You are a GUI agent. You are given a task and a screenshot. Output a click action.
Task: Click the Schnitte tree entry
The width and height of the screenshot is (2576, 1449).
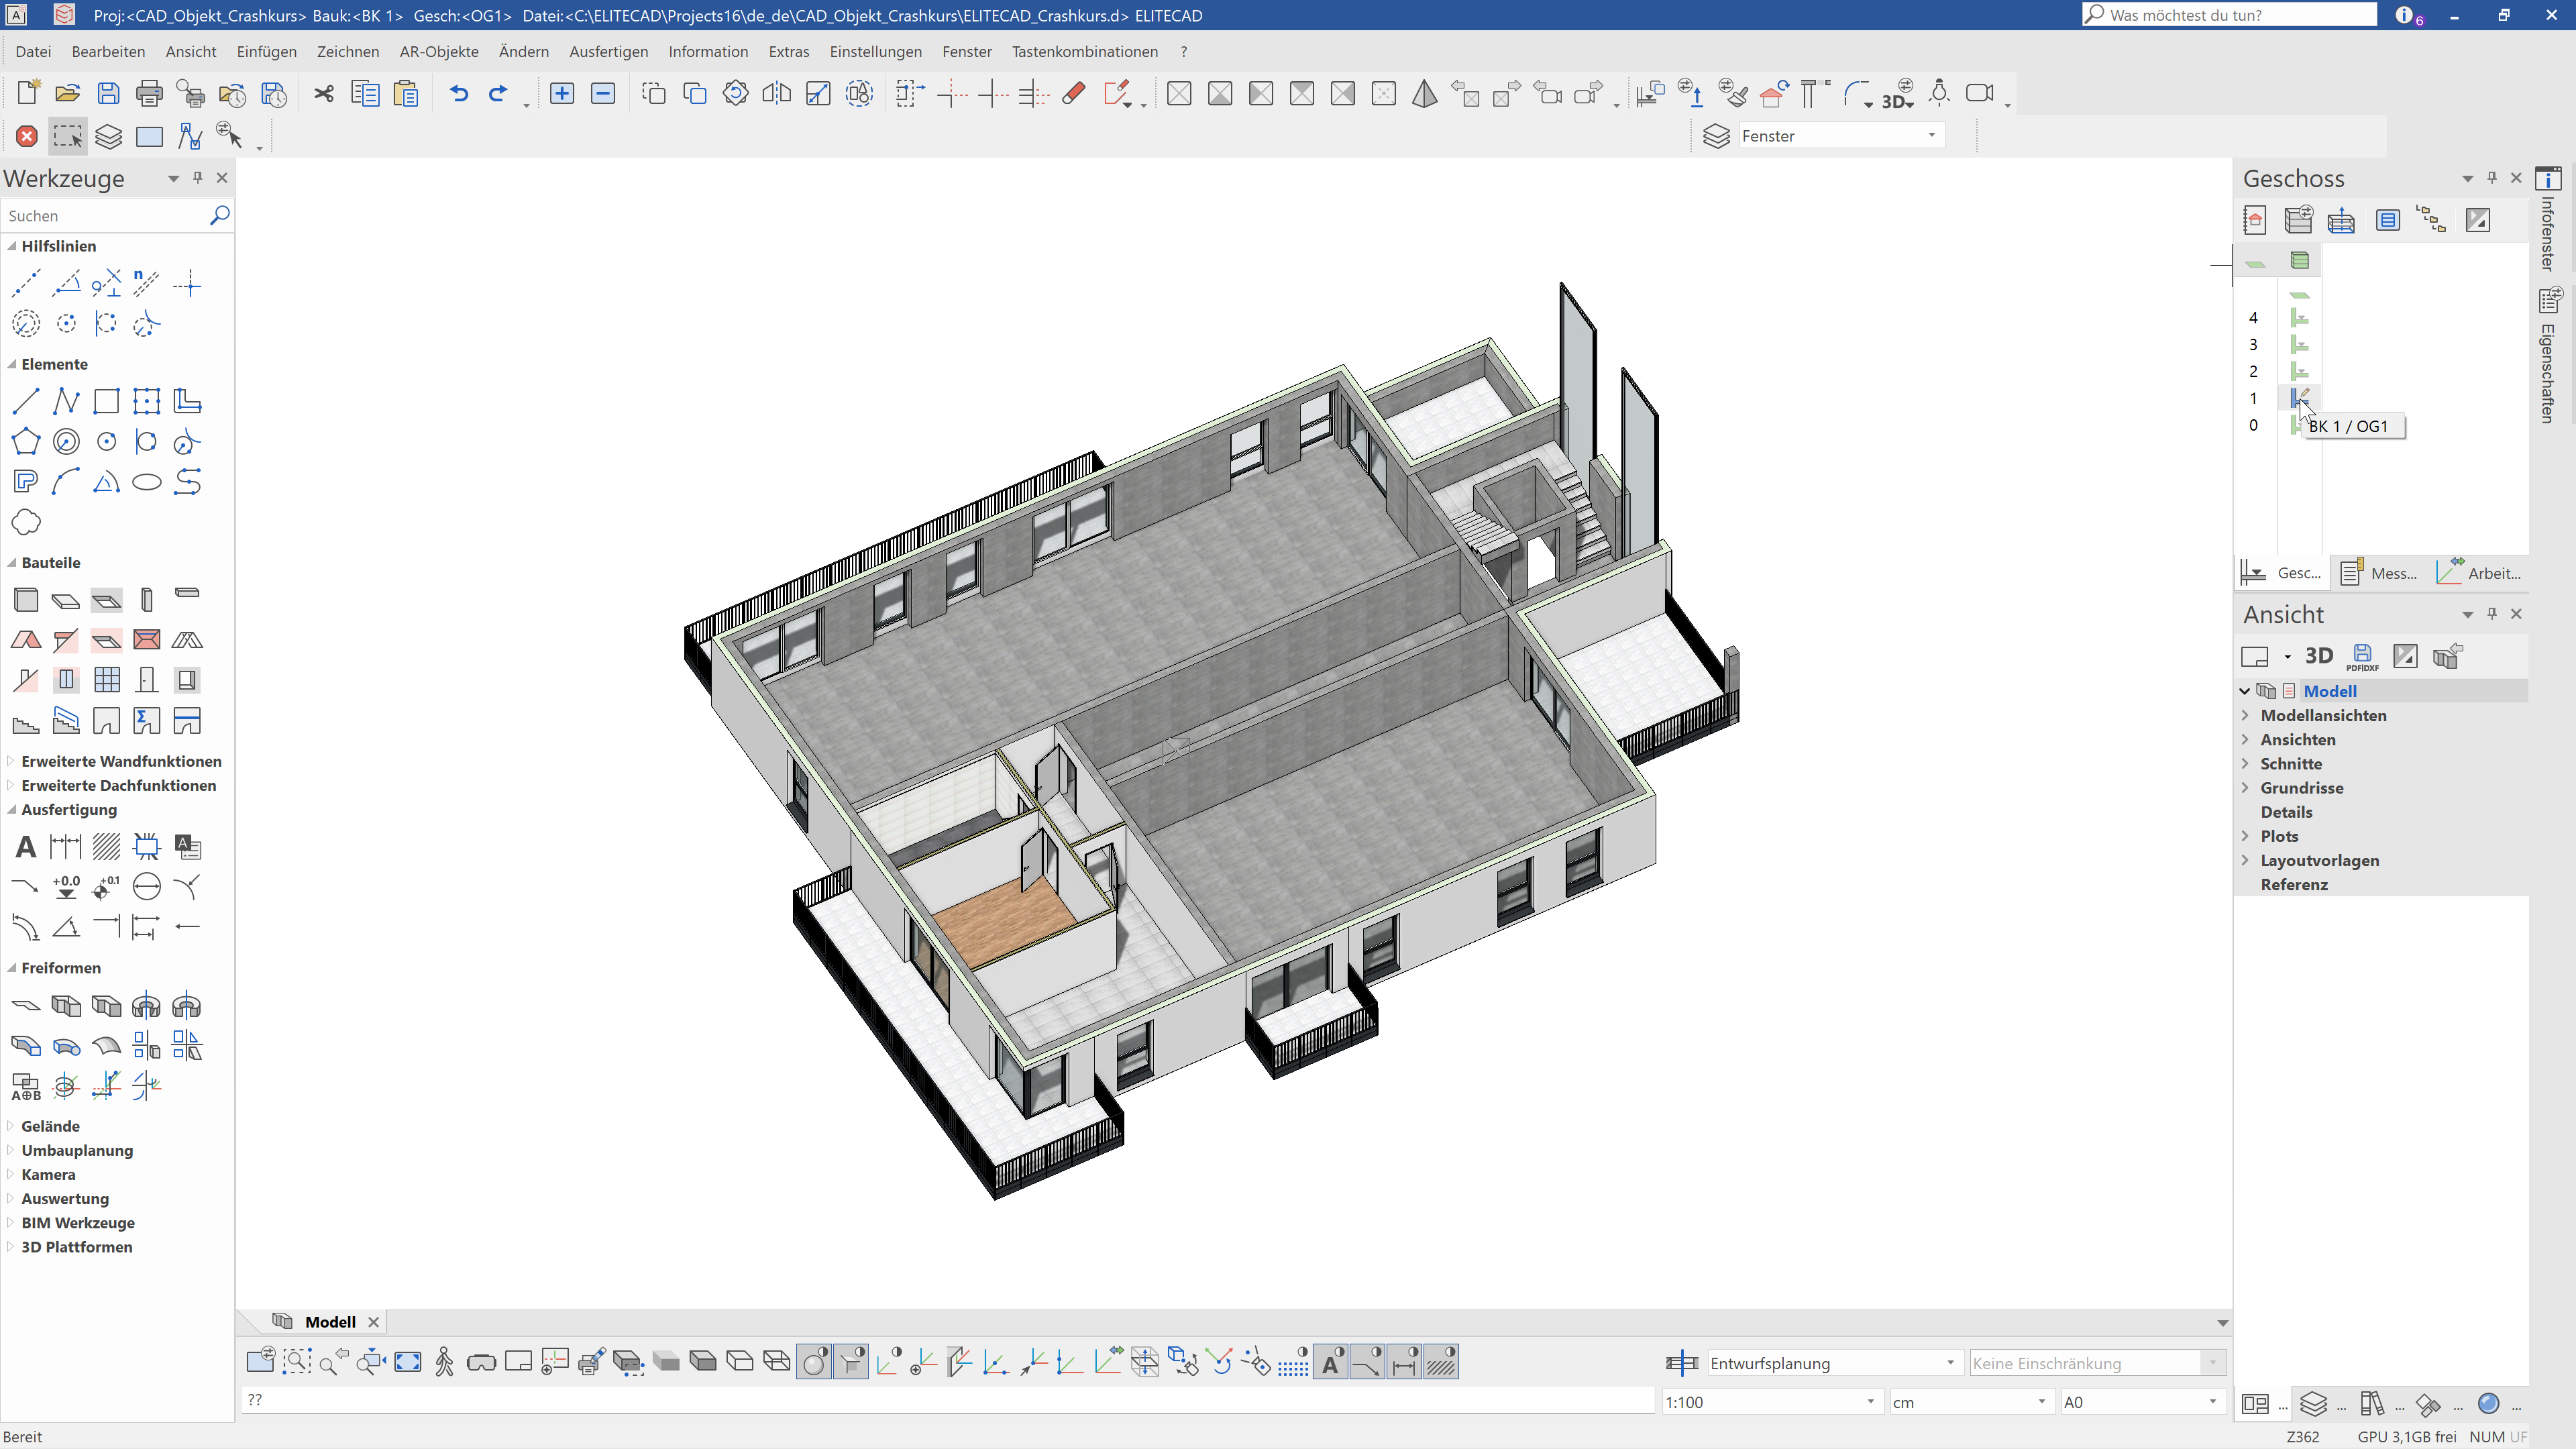pyautogui.click(x=2291, y=764)
